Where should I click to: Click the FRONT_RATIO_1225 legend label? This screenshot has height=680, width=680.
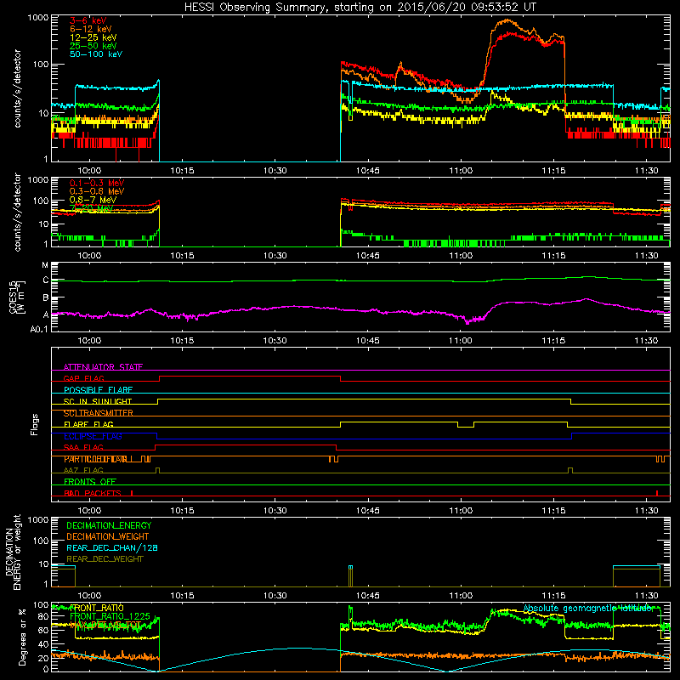tap(110, 616)
